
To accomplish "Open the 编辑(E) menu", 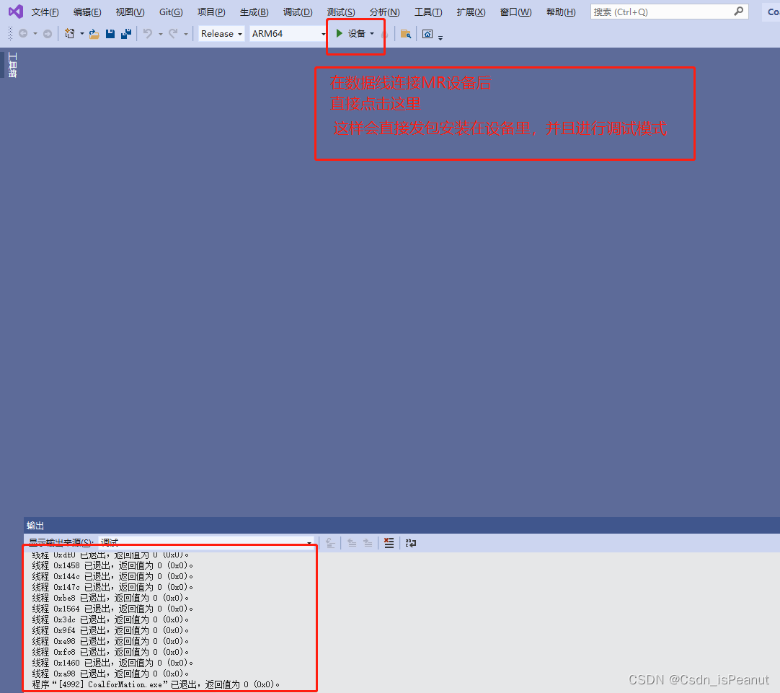I will click(87, 12).
